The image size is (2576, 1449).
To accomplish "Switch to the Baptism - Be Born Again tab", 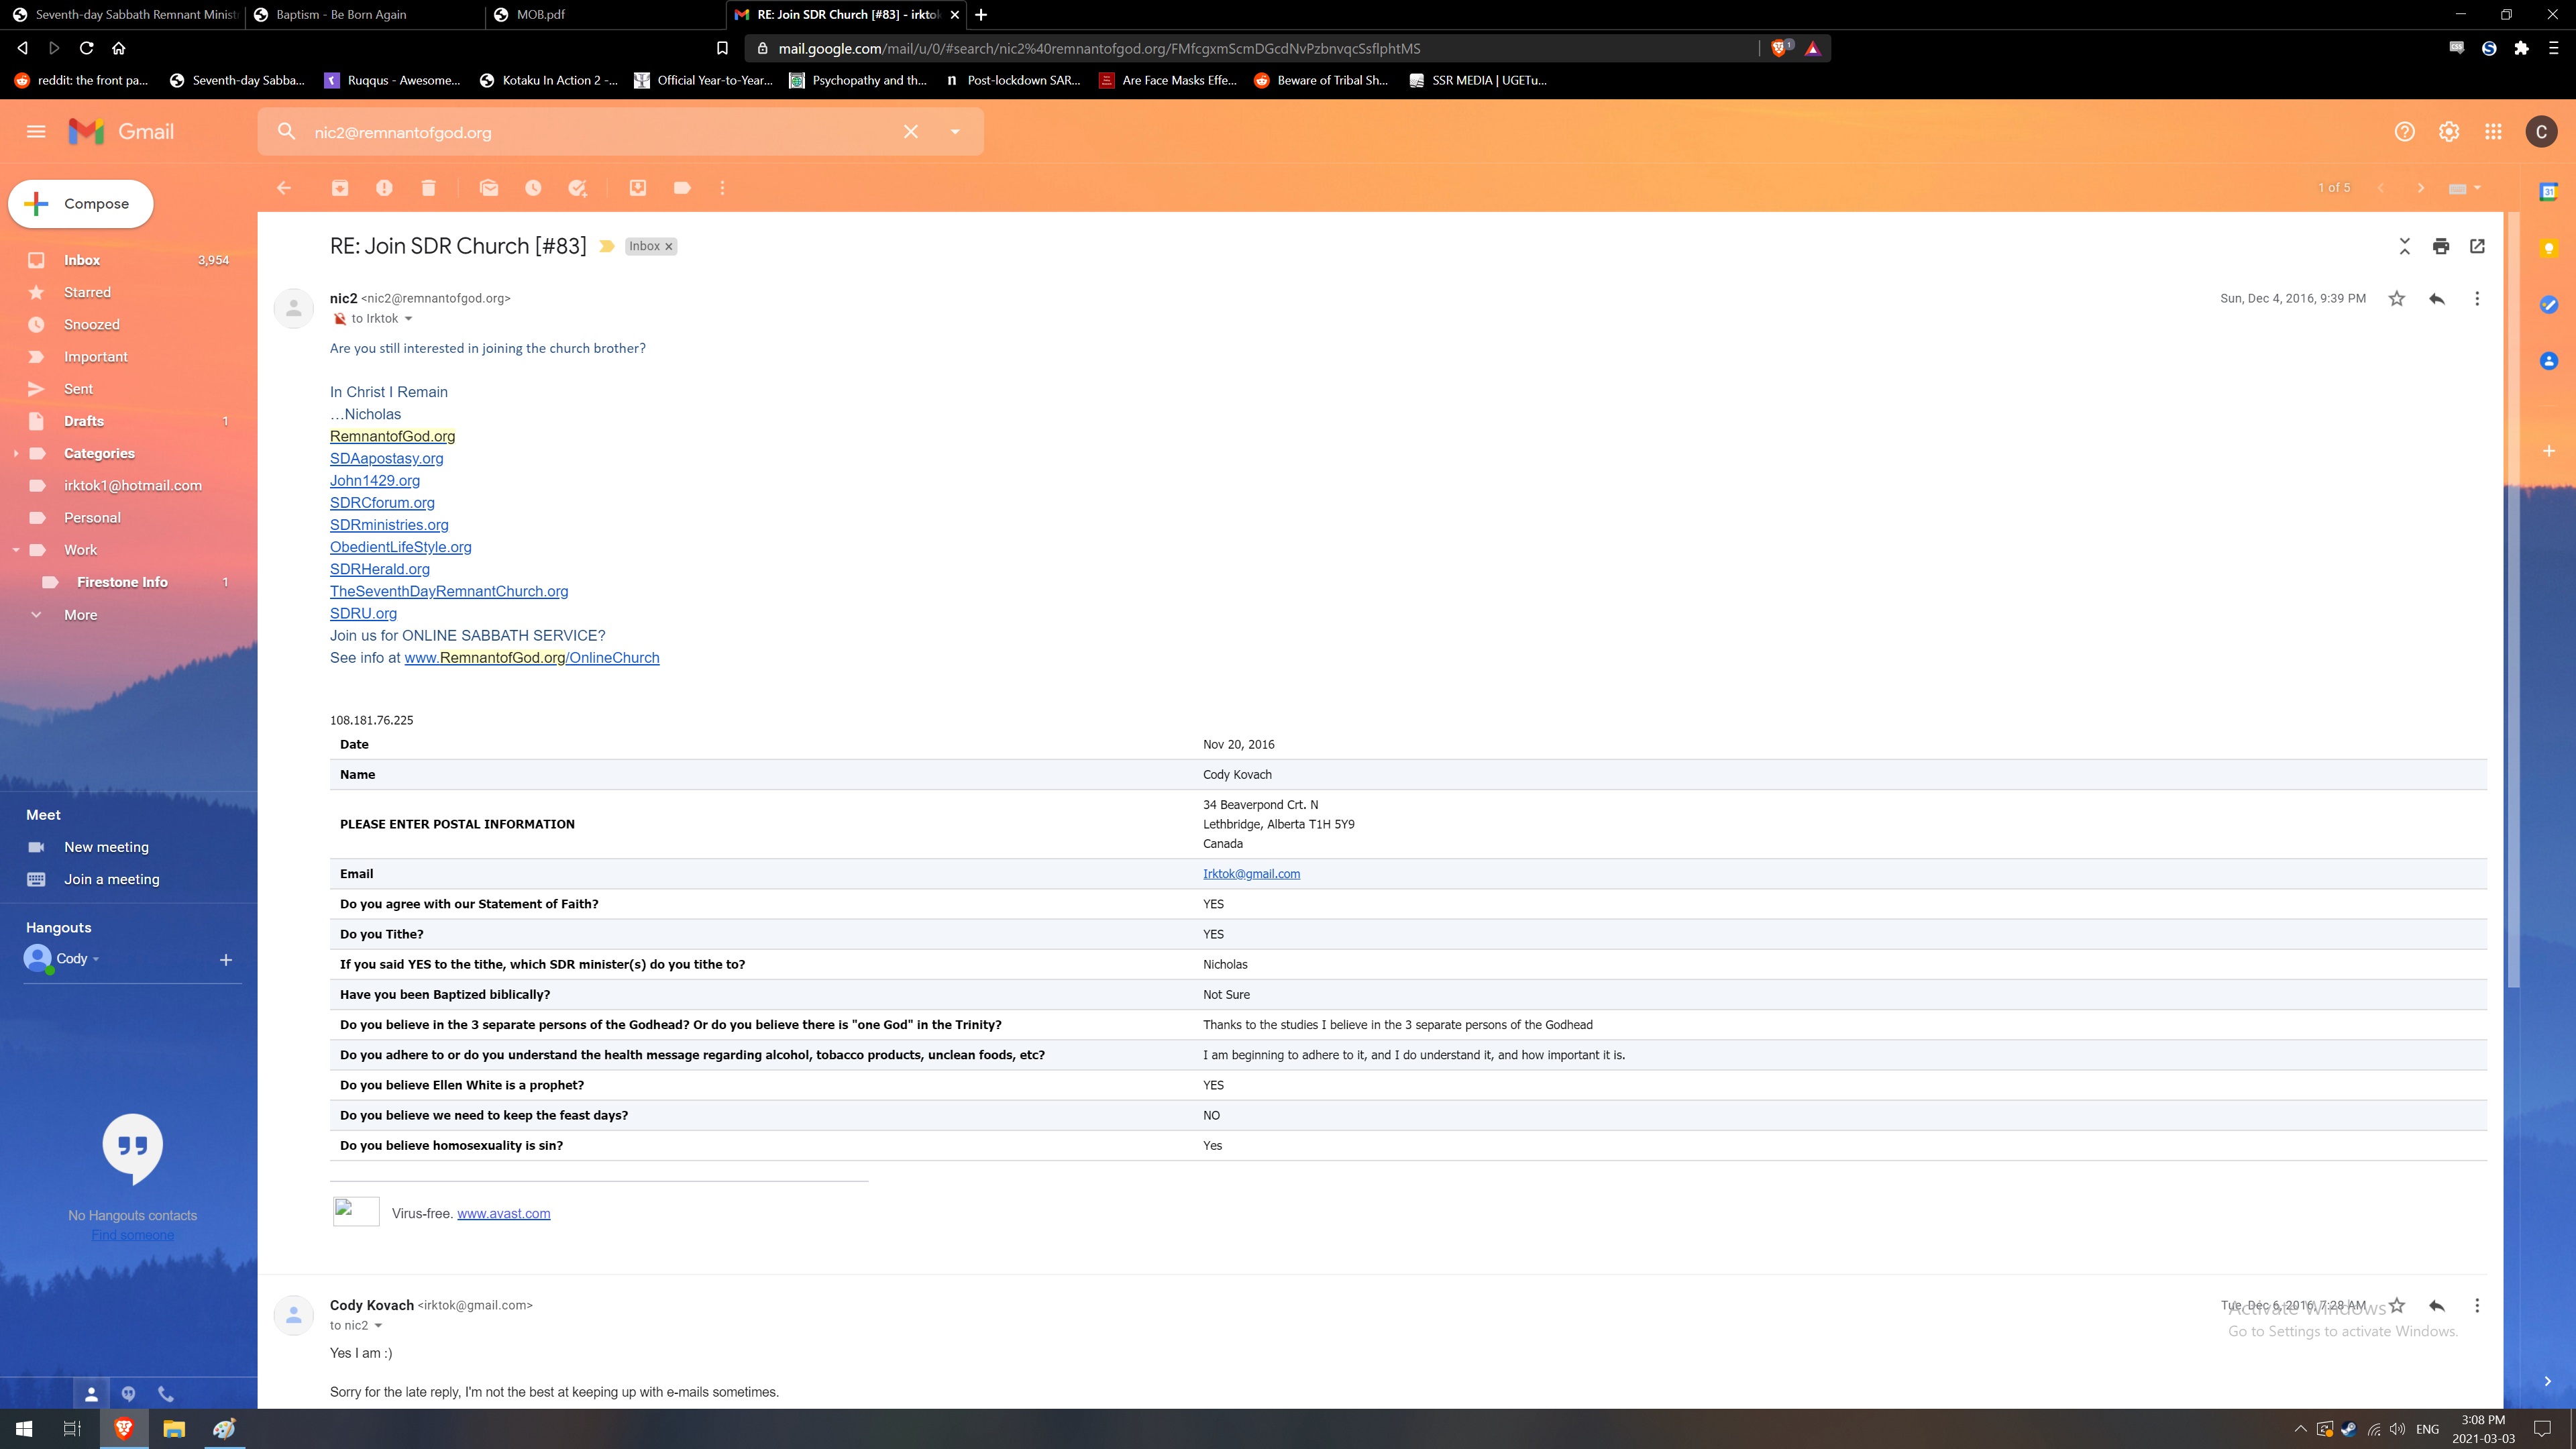I will tap(365, 15).
